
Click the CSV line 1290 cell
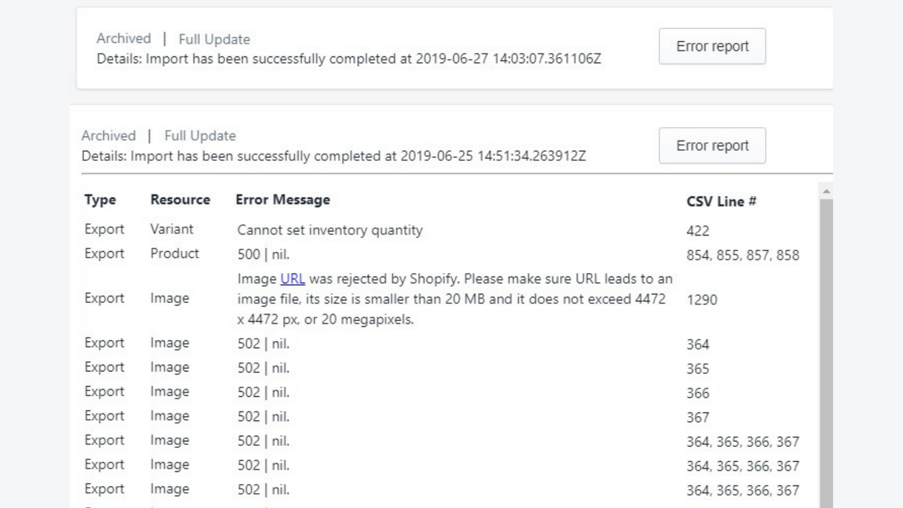pos(702,299)
